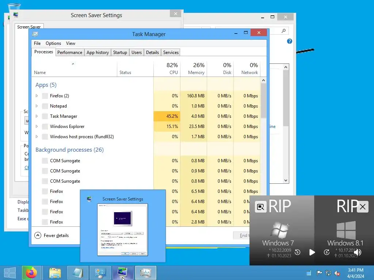
Task: Click muted volume icon in system tray
Action: (337, 273)
